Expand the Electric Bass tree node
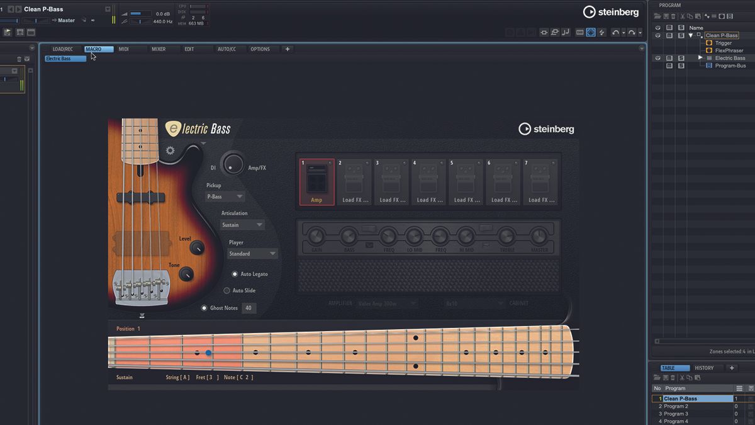The height and width of the screenshot is (425, 755). [x=700, y=58]
